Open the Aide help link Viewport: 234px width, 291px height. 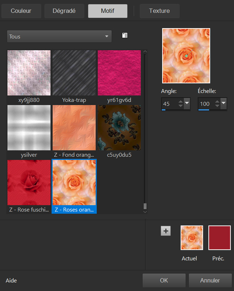(x=11, y=281)
